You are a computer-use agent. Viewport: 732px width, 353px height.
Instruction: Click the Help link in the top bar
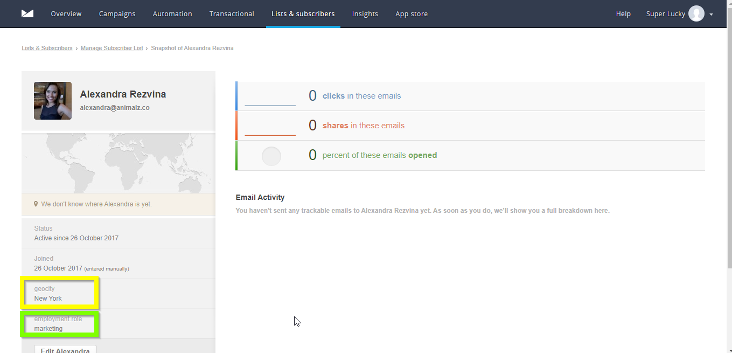point(623,13)
